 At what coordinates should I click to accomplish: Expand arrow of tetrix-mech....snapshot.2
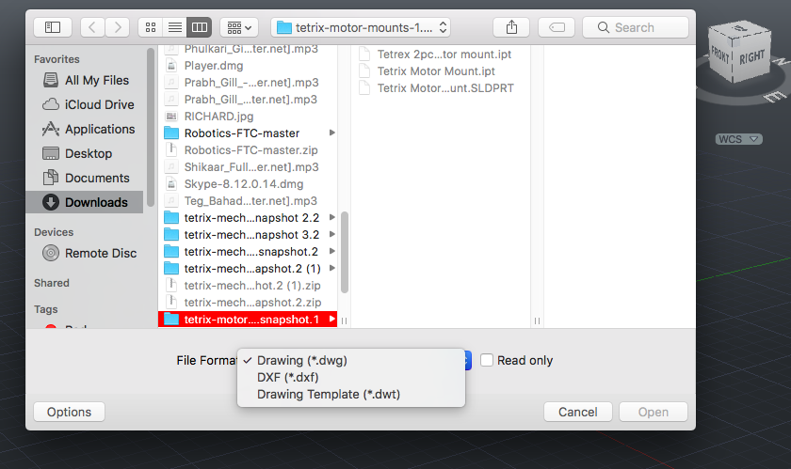(331, 251)
